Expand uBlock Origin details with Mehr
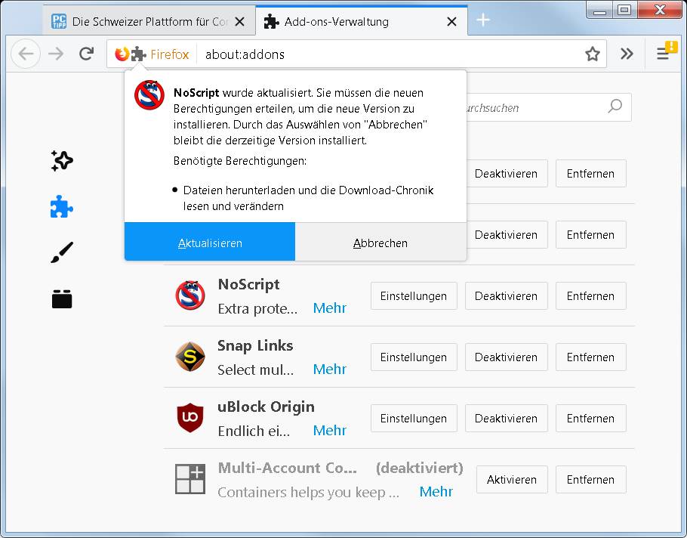This screenshot has width=687, height=538. [330, 430]
